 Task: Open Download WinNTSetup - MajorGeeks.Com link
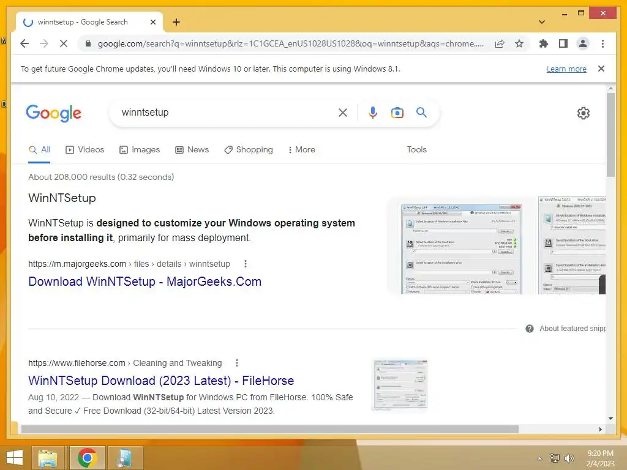click(x=145, y=282)
